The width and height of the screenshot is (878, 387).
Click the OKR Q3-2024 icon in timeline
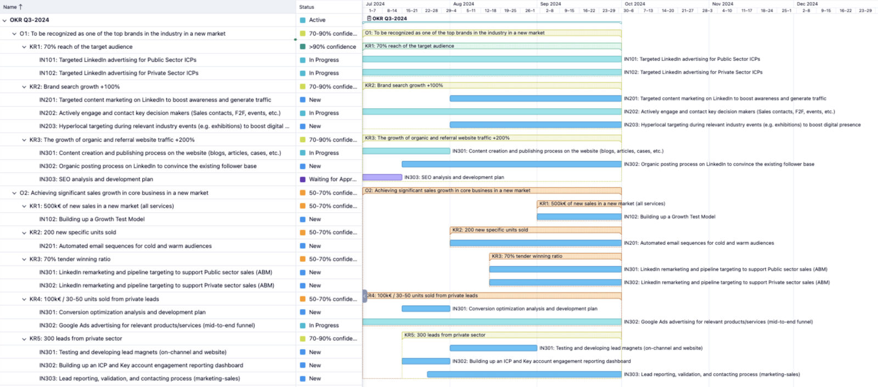[369, 19]
